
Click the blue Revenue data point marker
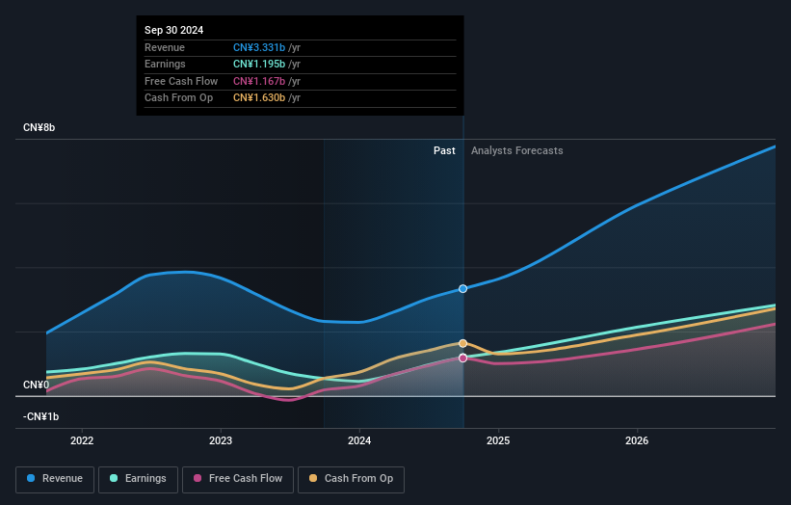pyautogui.click(x=462, y=288)
